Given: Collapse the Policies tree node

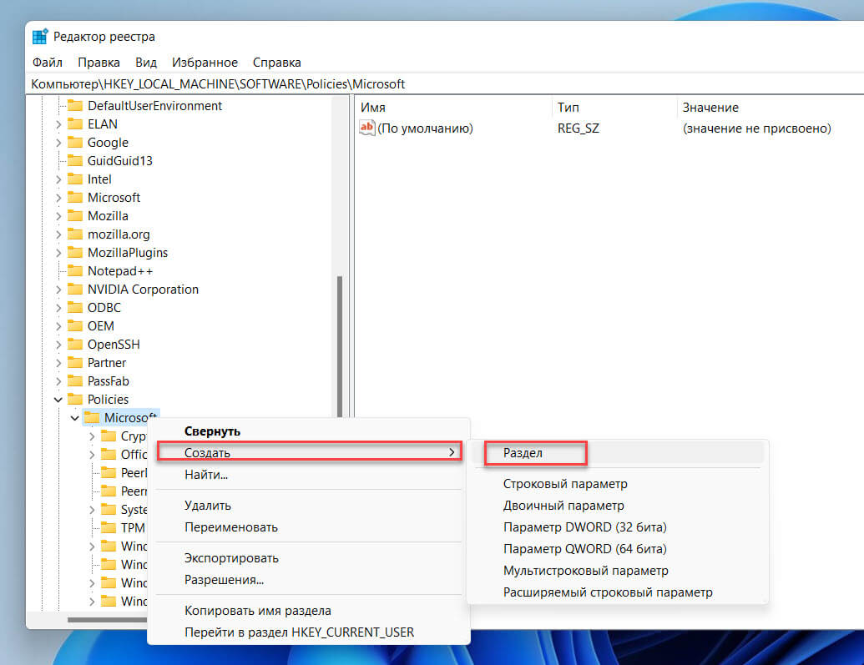Looking at the screenshot, I should 58,400.
